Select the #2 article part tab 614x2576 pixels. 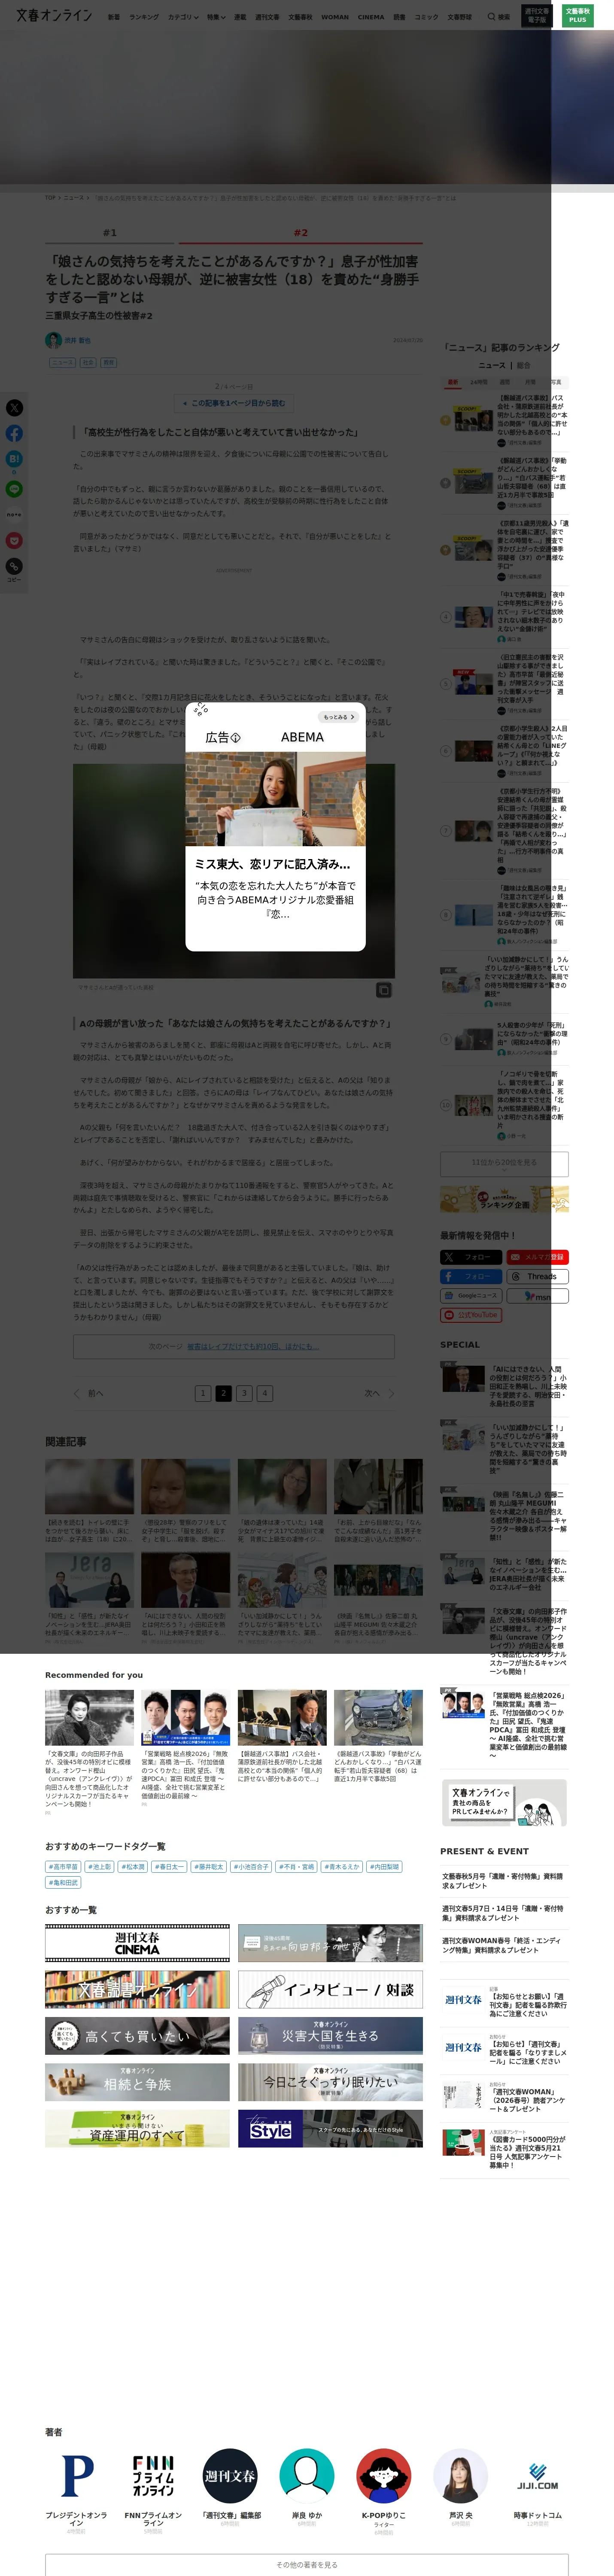point(300,233)
